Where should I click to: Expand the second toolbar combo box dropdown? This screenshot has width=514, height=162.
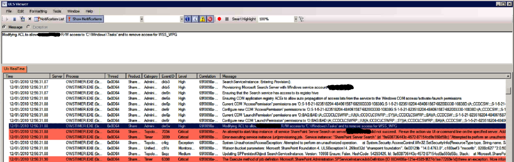tap(182, 19)
